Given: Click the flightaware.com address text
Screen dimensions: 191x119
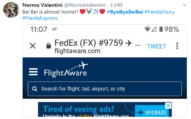Looking at the screenshot, I should pyautogui.click(x=77, y=51).
